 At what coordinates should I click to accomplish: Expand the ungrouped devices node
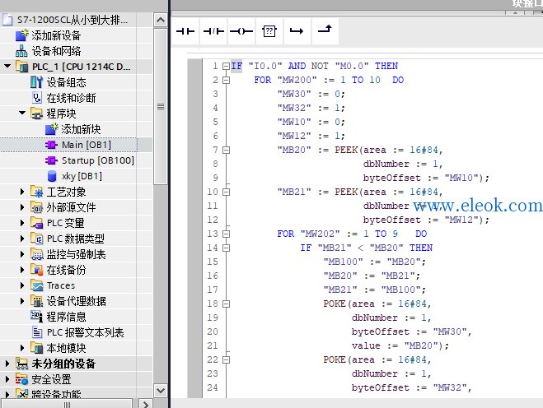click(x=7, y=364)
